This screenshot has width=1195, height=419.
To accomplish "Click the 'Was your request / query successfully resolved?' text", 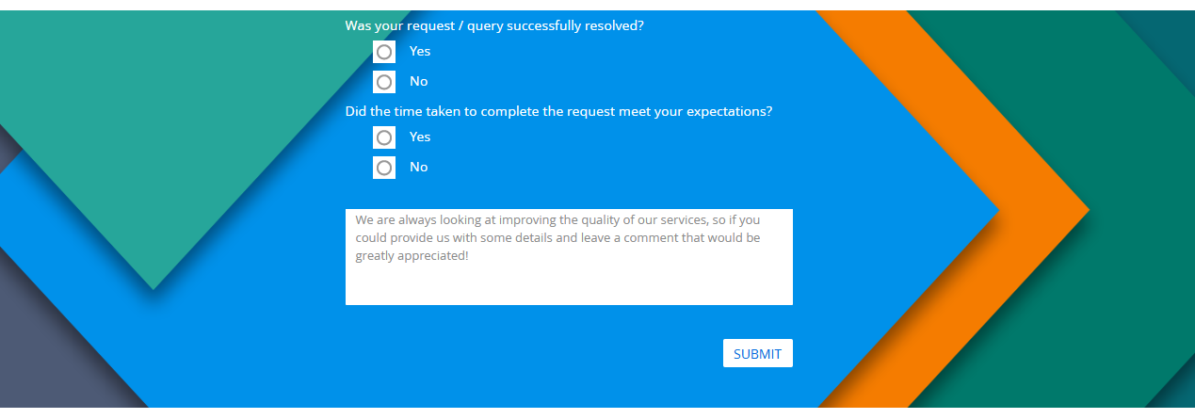I will tap(494, 25).
